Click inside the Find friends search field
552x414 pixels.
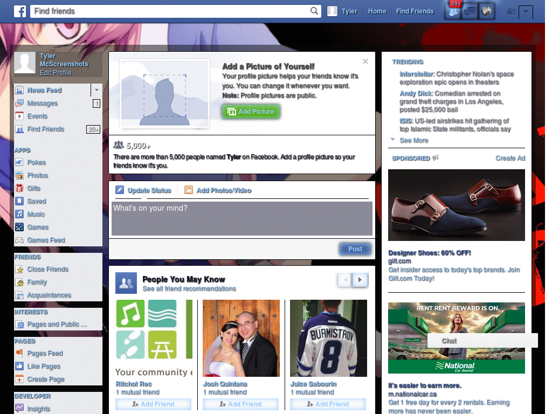(x=170, y=11)
